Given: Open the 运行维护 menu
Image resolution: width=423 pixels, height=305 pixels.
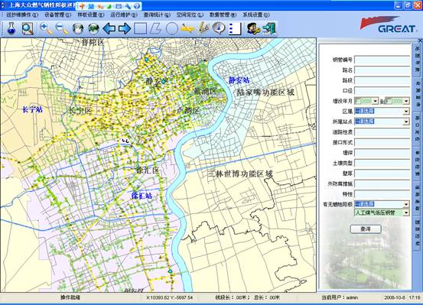Looking at the screenshot, I should (x=124, y=15).
